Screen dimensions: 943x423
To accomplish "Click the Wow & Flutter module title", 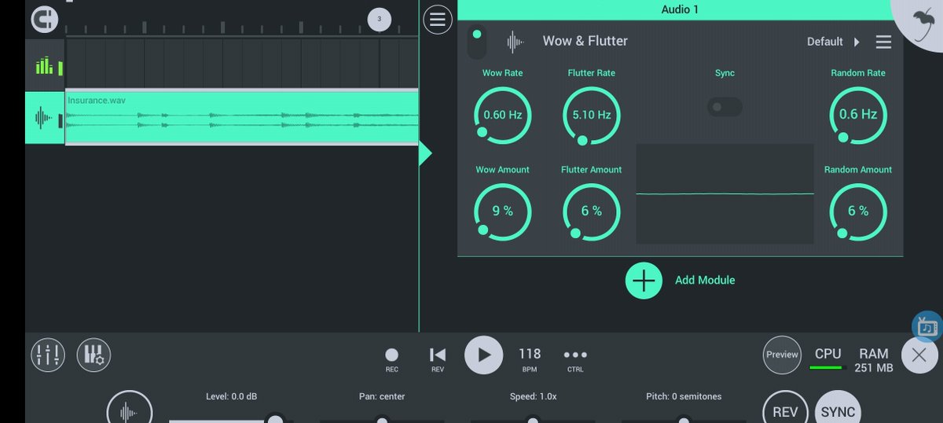I will 585,41.
